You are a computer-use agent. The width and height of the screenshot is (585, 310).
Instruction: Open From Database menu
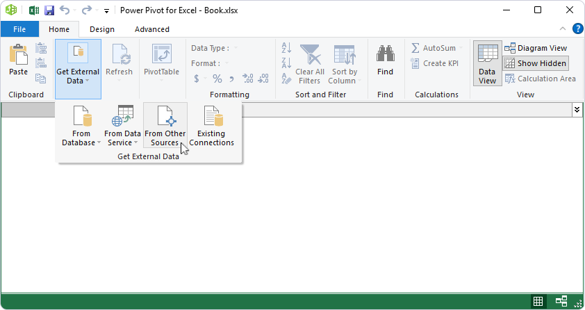pos(81,126)
